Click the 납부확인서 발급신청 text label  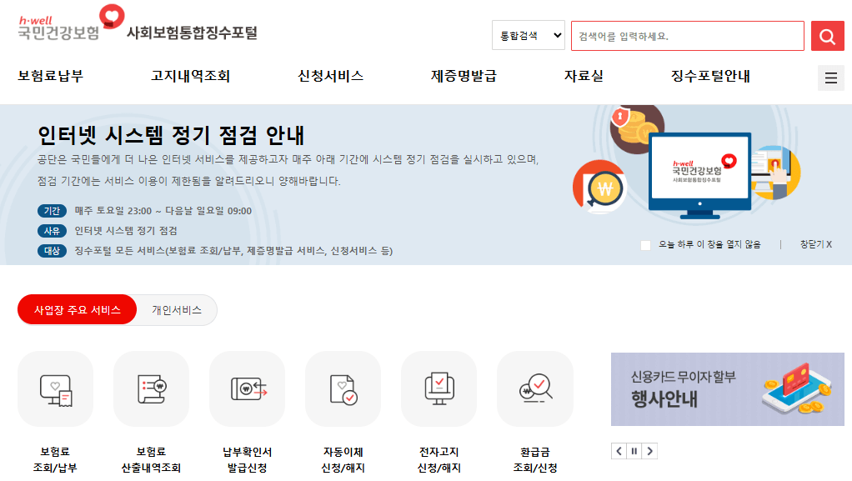click(248, 460)
